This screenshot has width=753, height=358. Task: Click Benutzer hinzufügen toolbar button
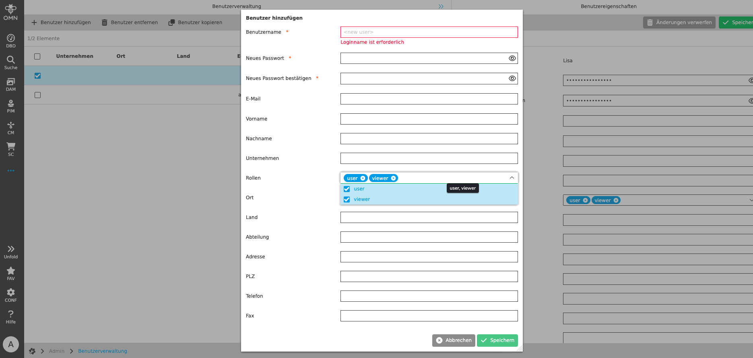click(61, 23)
